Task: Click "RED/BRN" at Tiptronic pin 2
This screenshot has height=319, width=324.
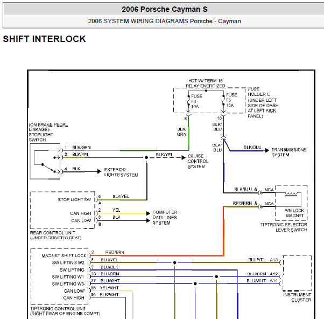Action: coord(115,252)
